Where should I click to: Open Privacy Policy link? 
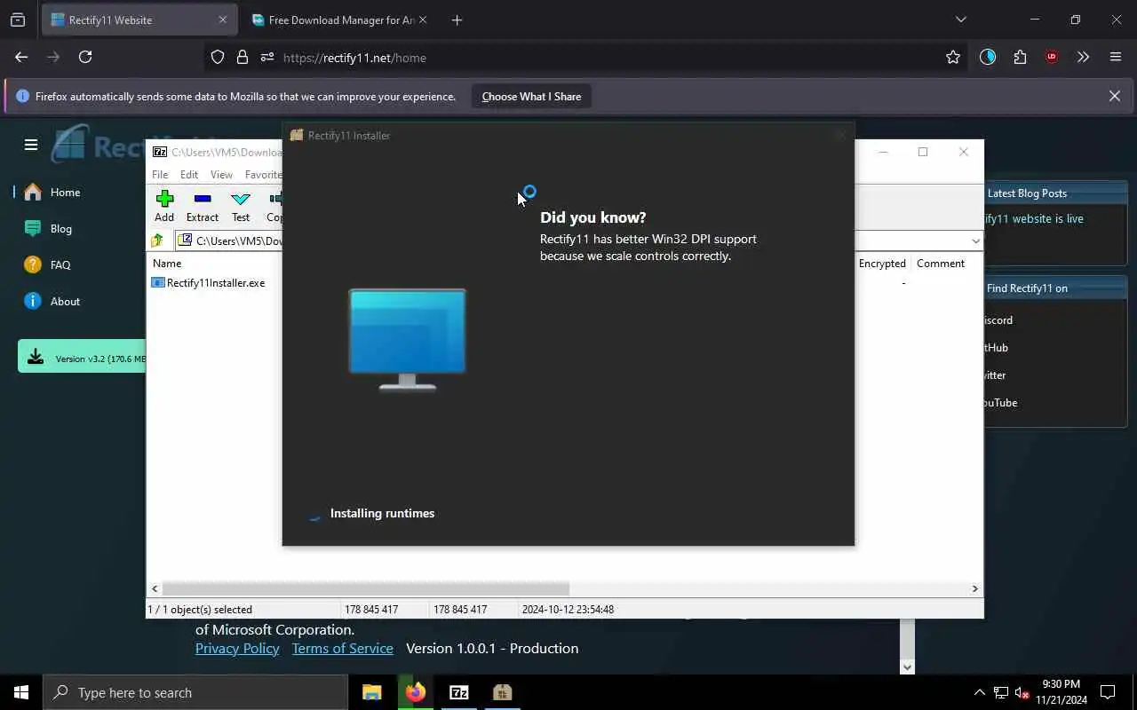(237, 648)
